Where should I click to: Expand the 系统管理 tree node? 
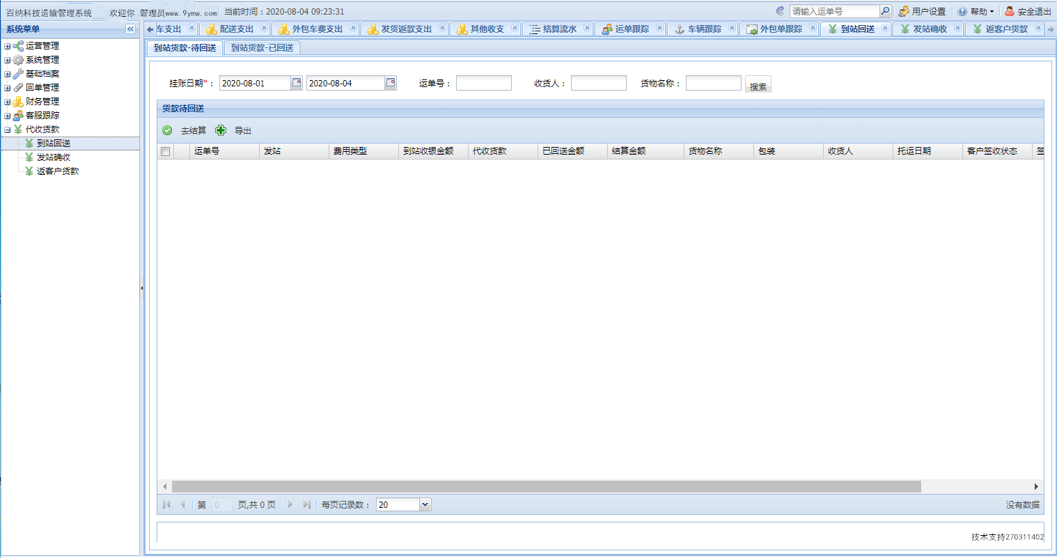tap(7, 60)
